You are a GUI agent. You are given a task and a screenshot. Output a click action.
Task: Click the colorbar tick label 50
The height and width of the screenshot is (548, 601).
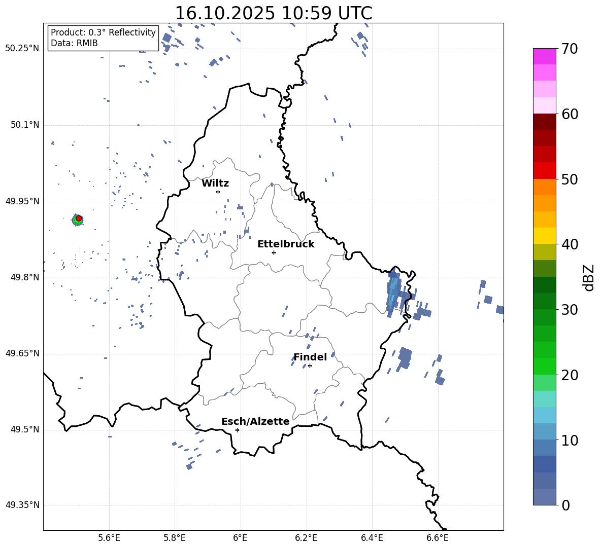pos(569,179)
